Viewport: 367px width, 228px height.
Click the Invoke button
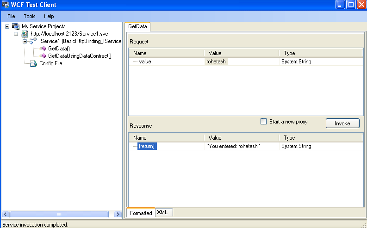(x=342, y=123)
